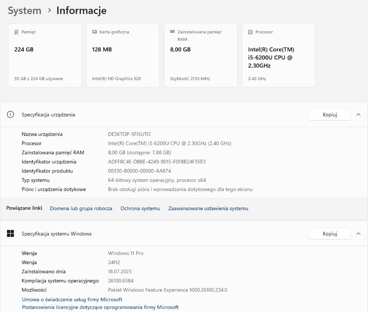Click the graphics card icon beside Karta graficzna
This screenshot has width=368, height=312.
point(95,32)
